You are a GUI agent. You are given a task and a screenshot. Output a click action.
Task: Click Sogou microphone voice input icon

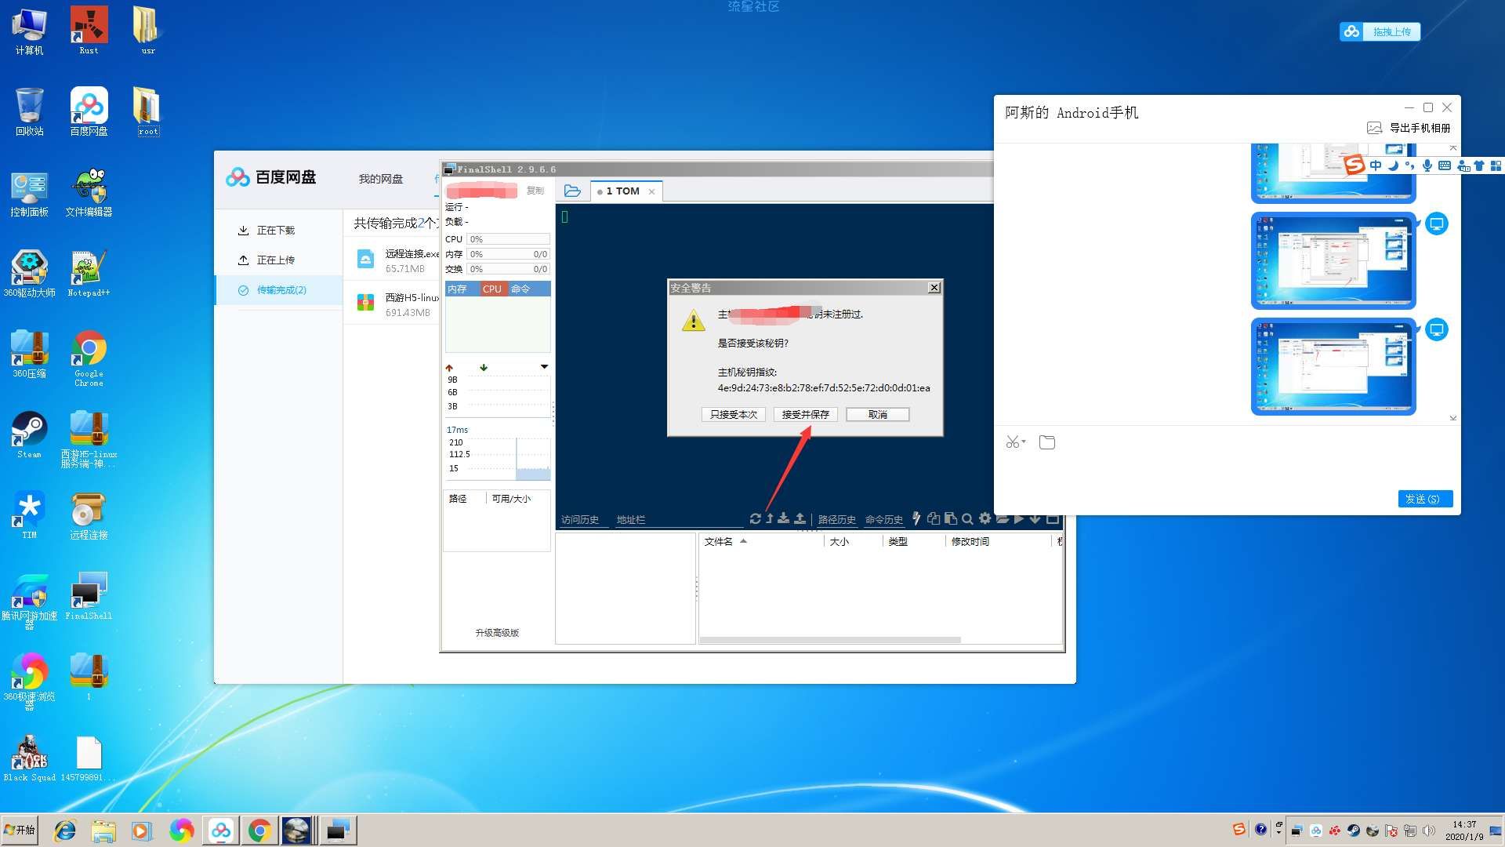coord(1427,165)
